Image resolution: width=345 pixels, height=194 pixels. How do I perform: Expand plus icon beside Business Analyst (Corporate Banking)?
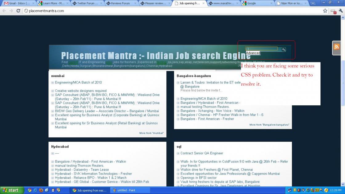pyautogui.click(x=52, y=115)
